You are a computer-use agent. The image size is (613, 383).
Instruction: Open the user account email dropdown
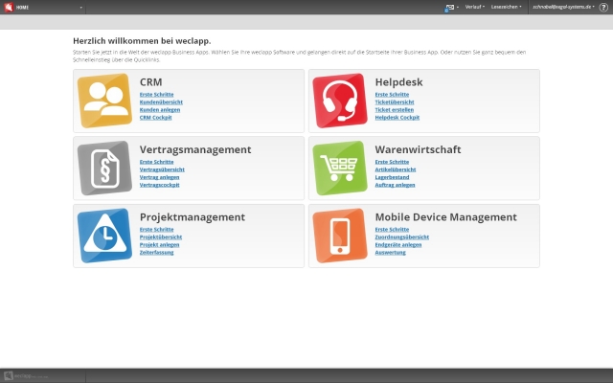[x=563, y=7]
